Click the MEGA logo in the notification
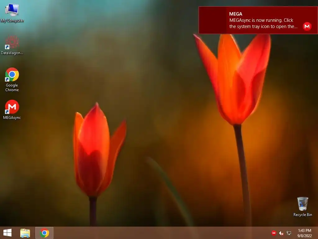The height and width of the screenshot is (239, 318). click(307, 26)
